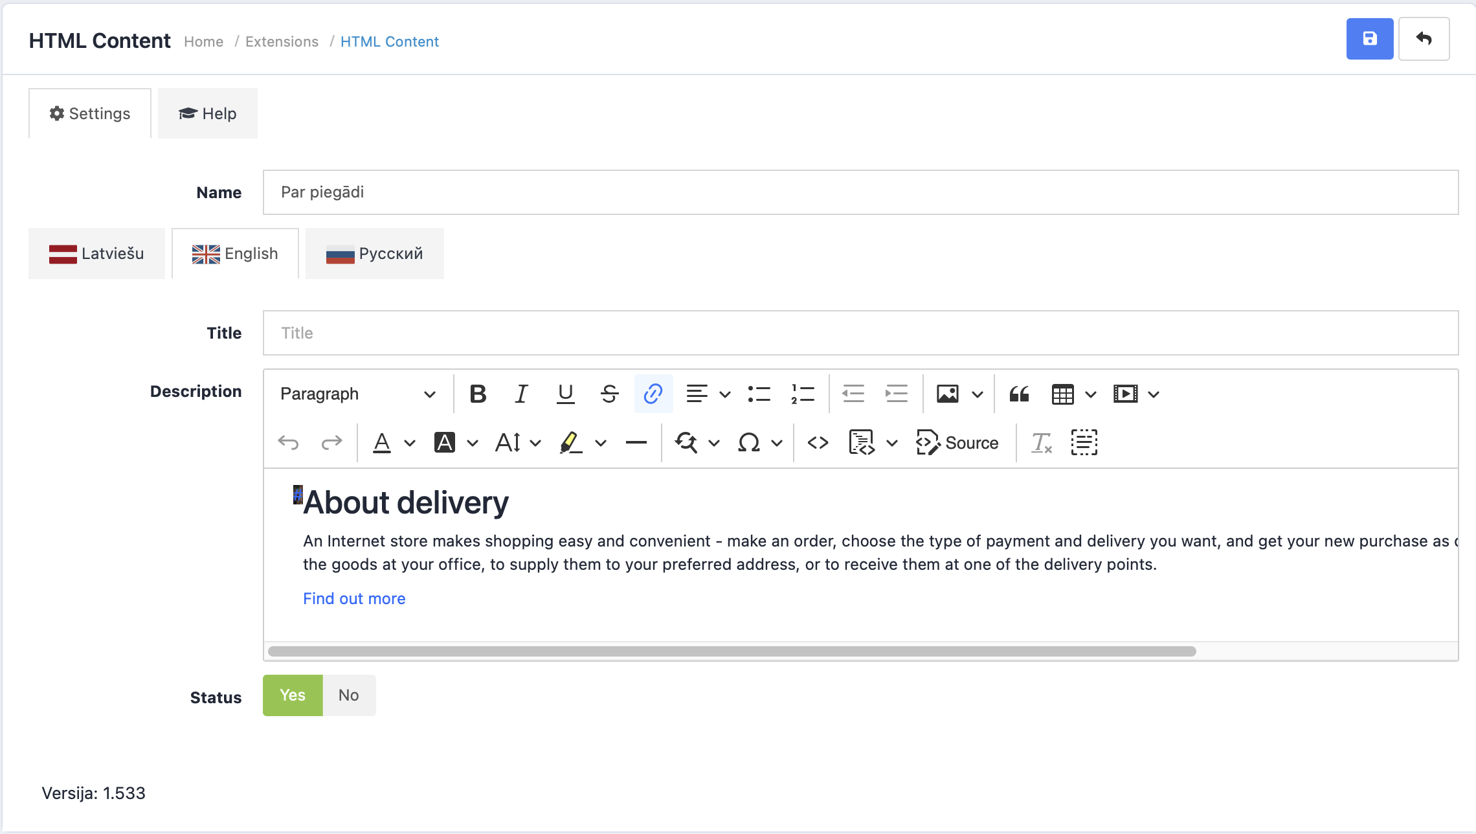Click the strikethrough icon

point(609,394)
